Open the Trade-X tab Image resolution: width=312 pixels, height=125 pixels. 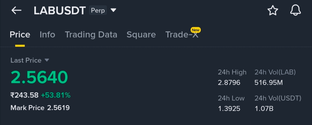(x=182, y=35)
